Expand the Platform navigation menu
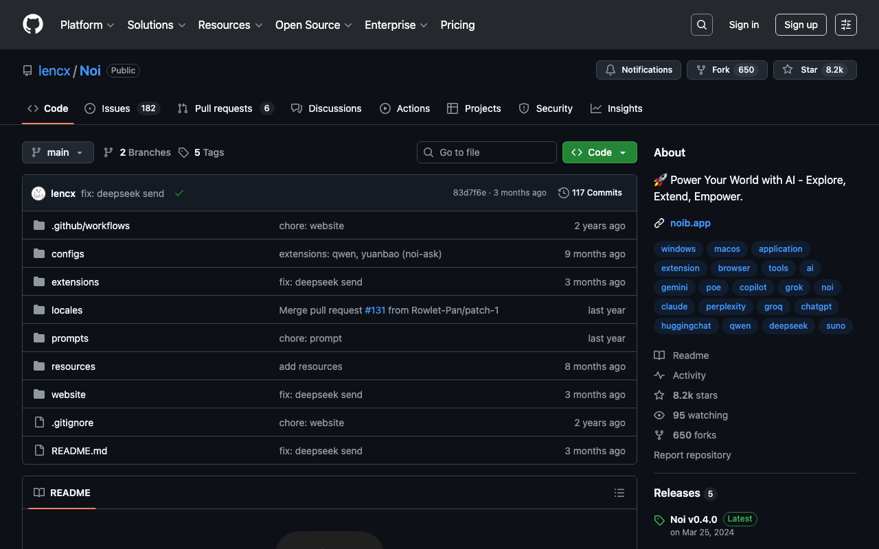Image resolution: width=879 pixels, height=549 pixels. pyautogui.click(x=87, y=25)
